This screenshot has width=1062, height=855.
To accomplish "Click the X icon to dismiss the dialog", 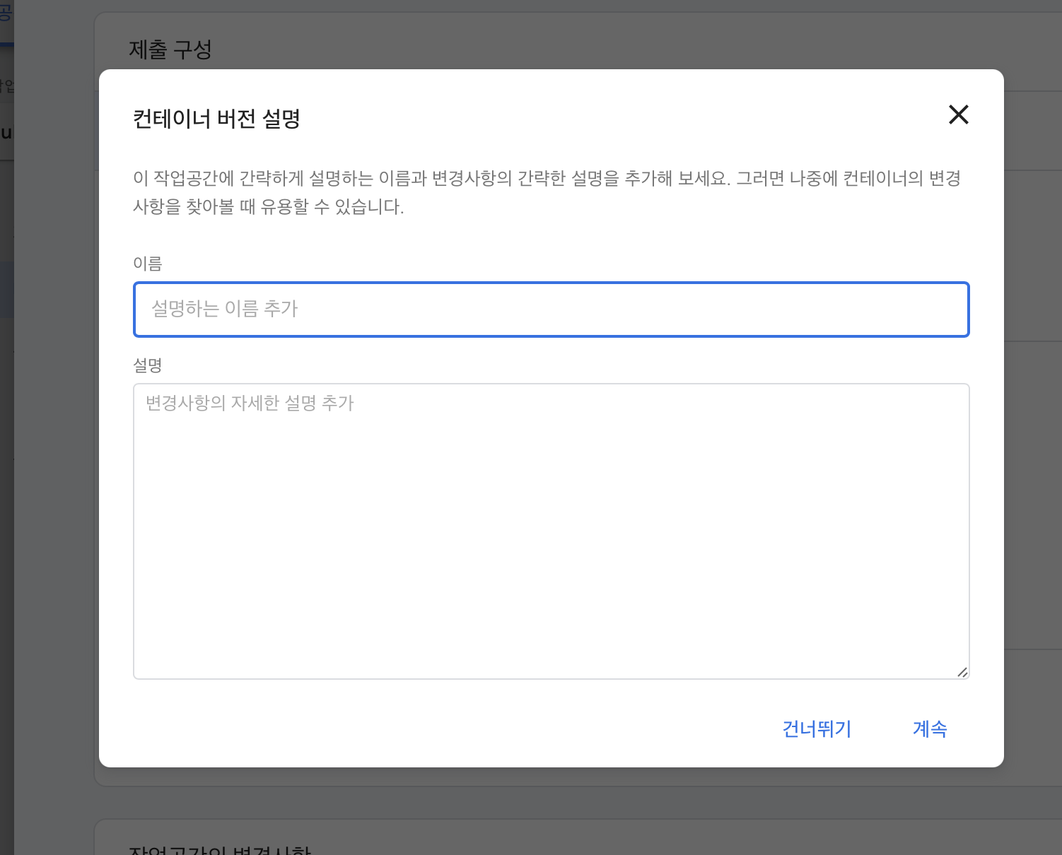I will click(958, 114).
